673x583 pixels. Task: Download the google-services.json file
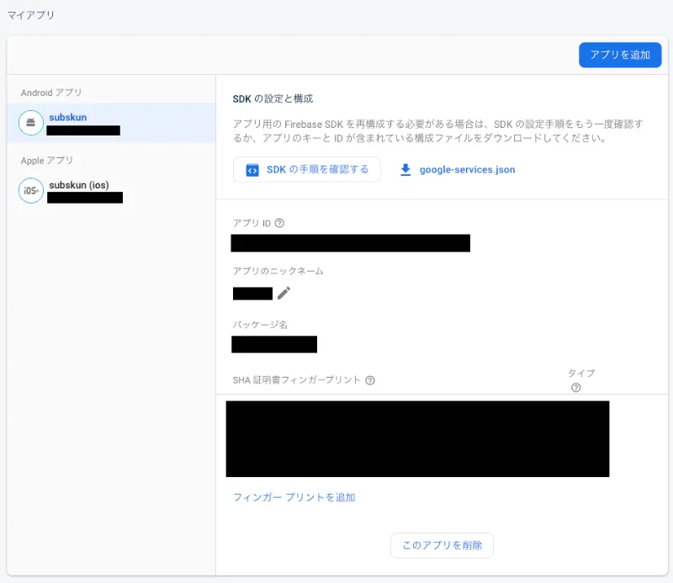(x=469, y=169)
